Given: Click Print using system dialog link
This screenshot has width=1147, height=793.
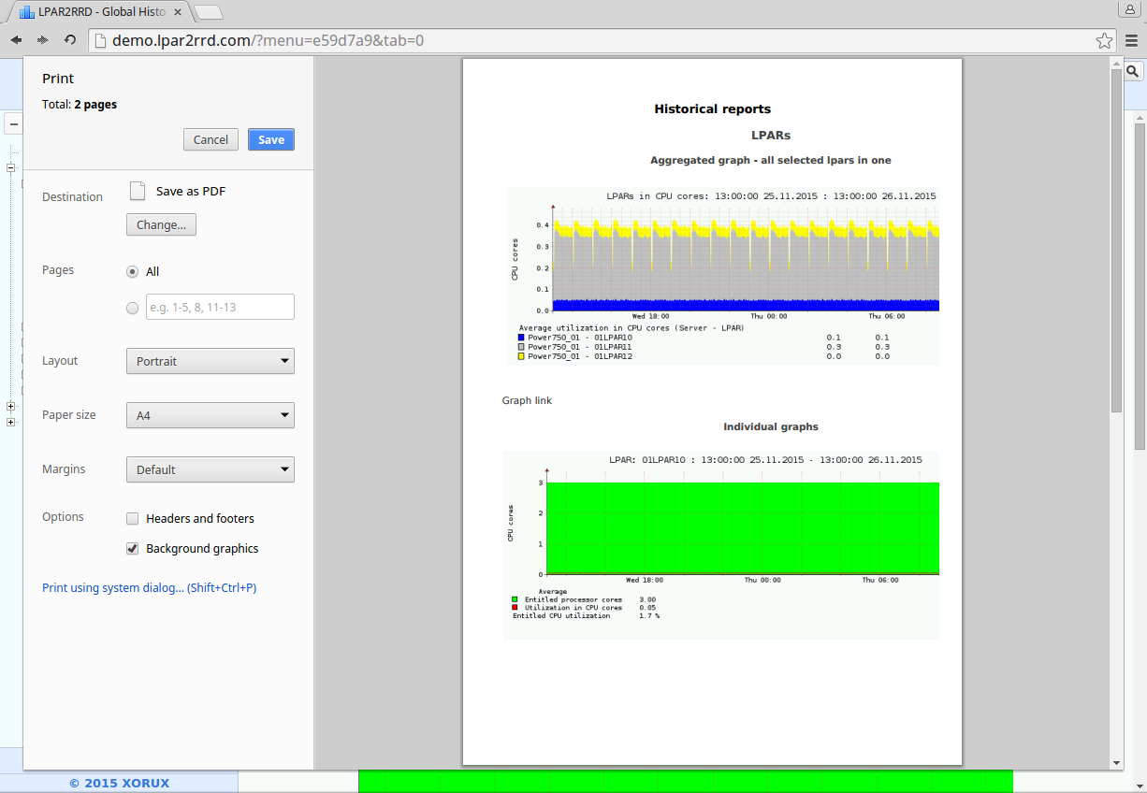Looking at the screenshot, I should pos(149,588).
